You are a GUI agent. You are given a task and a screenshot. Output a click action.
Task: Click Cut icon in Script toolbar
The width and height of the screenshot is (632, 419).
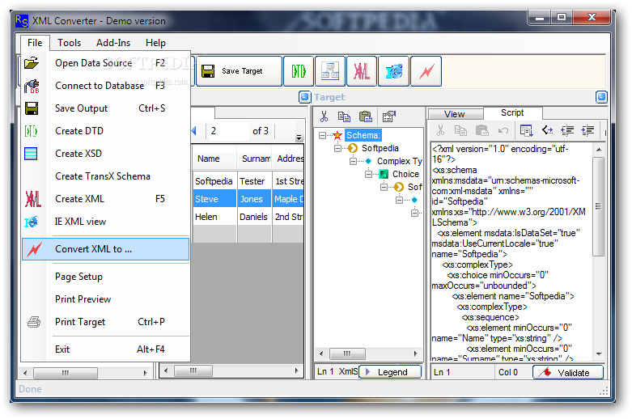440,130
